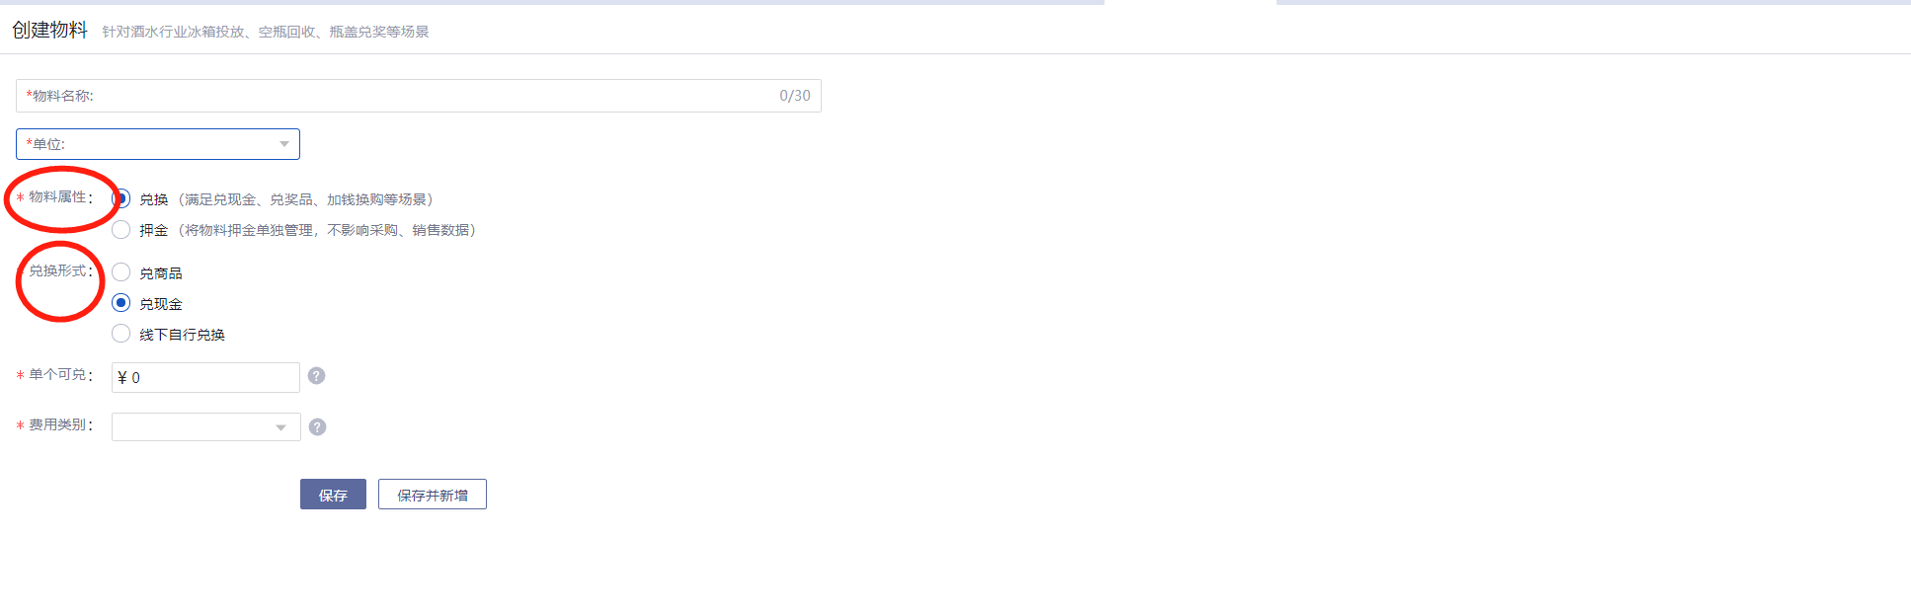
Task: Click the 保存并新增 button
Action: [x=432, y=495]
